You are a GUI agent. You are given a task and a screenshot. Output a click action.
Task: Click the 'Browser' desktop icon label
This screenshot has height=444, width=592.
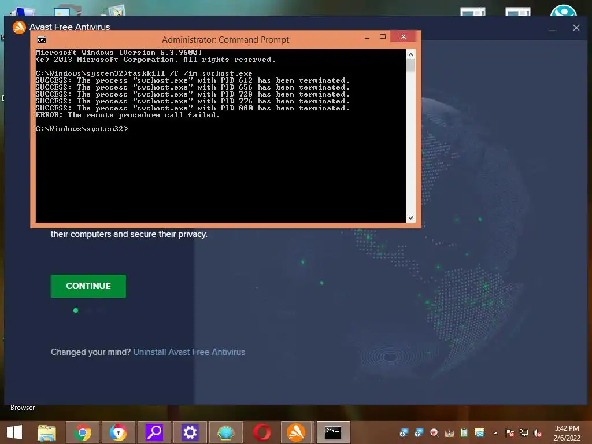point(23,408)
